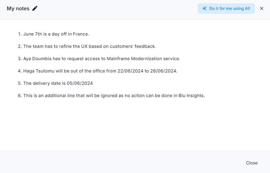Click the start date 22/06/2024

(130, 71)
